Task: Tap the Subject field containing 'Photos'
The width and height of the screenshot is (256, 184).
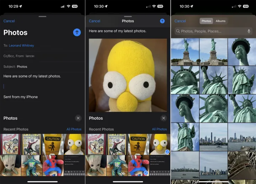Action: (21, 66)
